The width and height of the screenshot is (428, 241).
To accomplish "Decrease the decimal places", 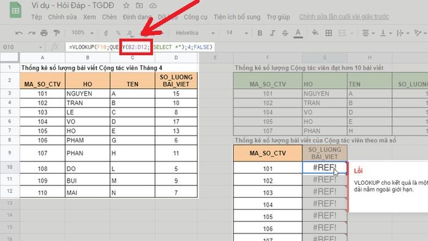I will tap(130, 33).
